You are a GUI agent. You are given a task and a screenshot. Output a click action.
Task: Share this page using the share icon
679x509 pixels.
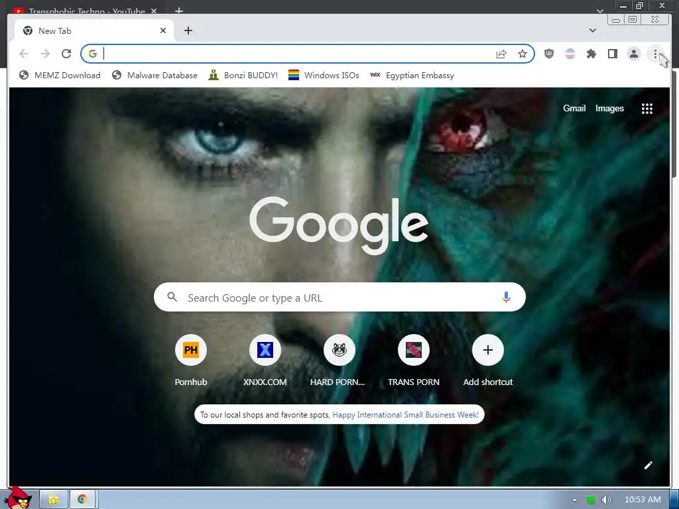pos(501,54)
